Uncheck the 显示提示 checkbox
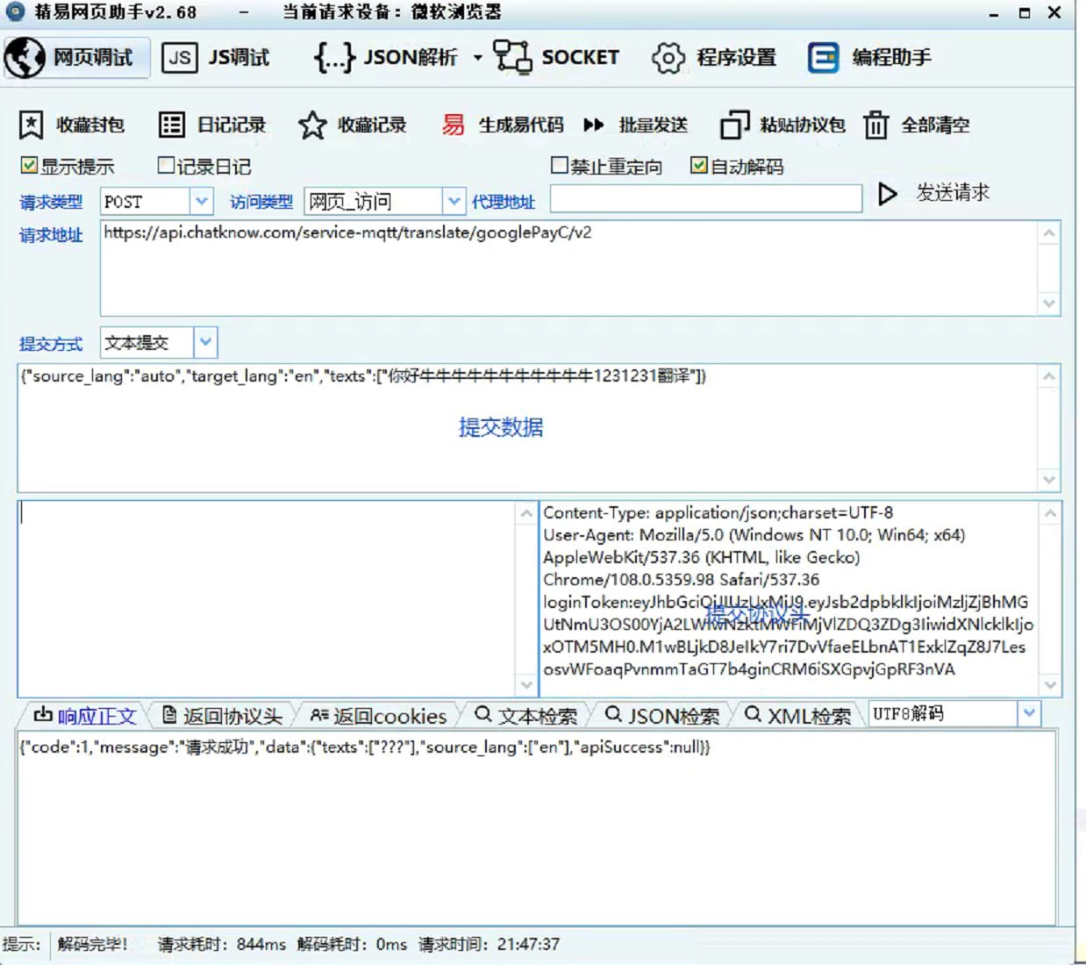This screenshot has width=1086, height=965. click(x=29, y=166)
